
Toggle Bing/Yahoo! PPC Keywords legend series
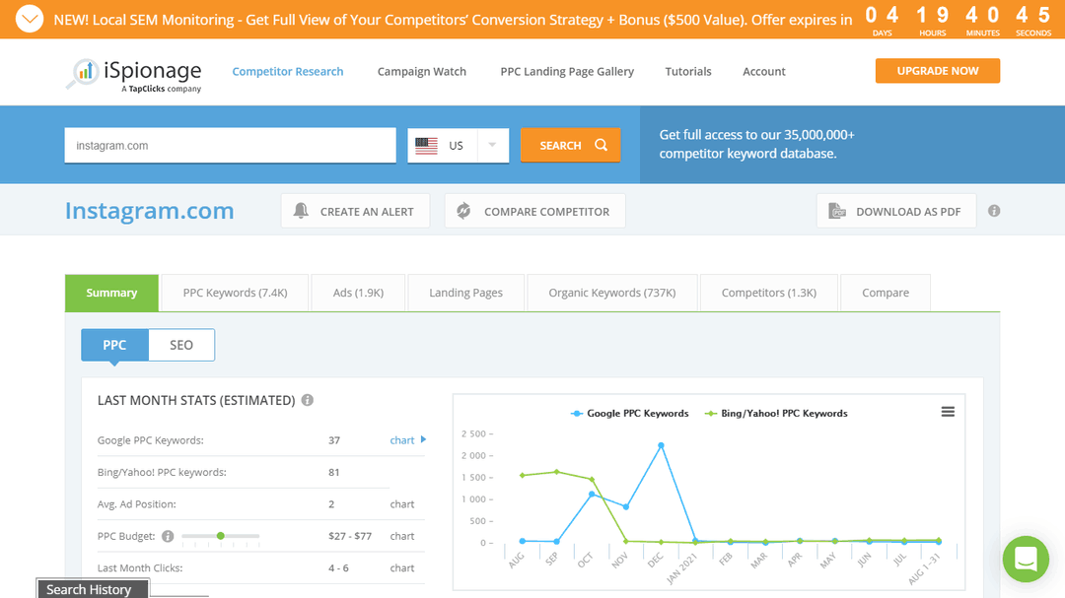click(776, 413)
